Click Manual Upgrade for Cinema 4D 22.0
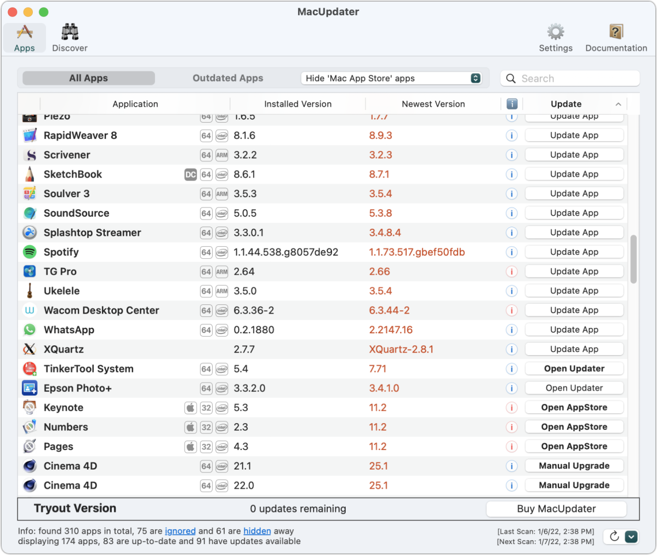The width and height of the screenshot is (657, 555). tap(574, 485)
